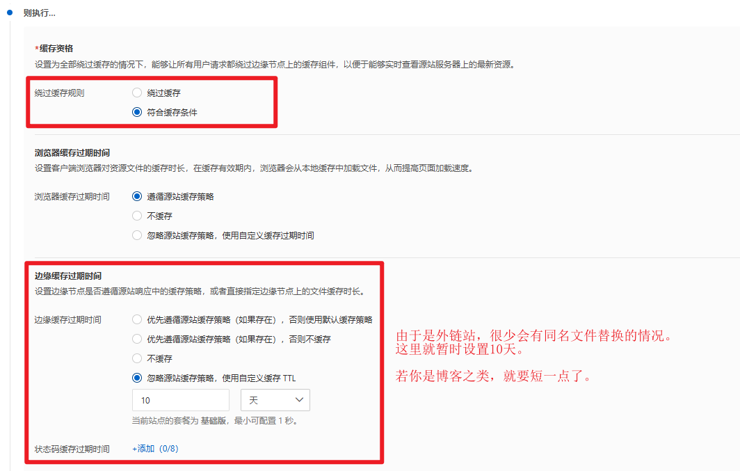Choose 忽略源站缓存策略，使用自定义缓存 TTL

pos(137,378)
